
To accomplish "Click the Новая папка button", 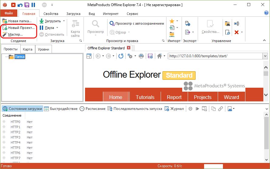I will tap(17, 21).
